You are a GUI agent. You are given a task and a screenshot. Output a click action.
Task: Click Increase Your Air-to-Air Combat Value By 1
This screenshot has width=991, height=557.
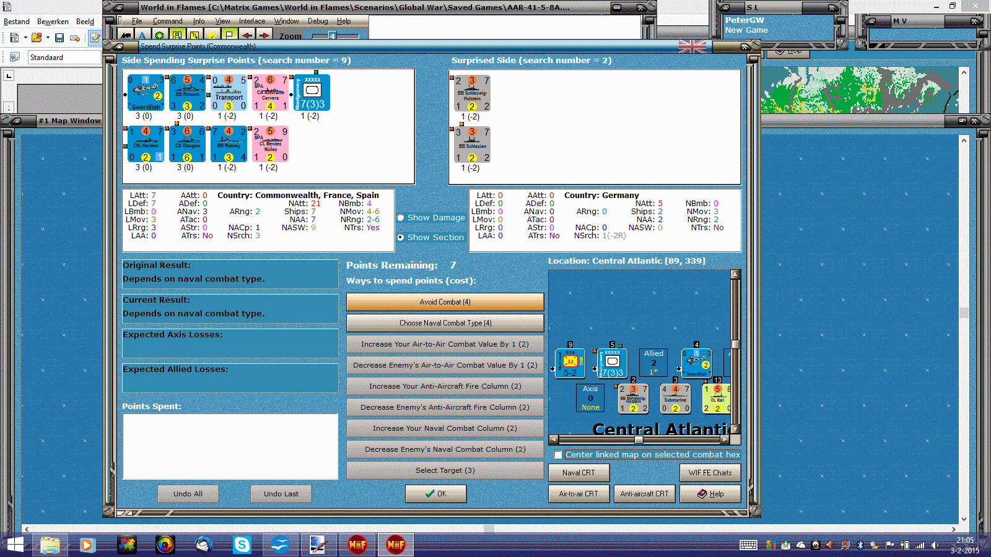click(x=445, y=344)
